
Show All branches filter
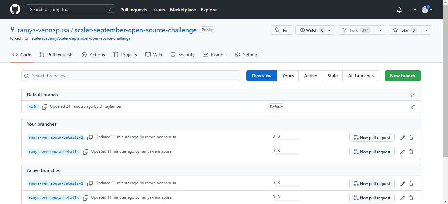361,76
